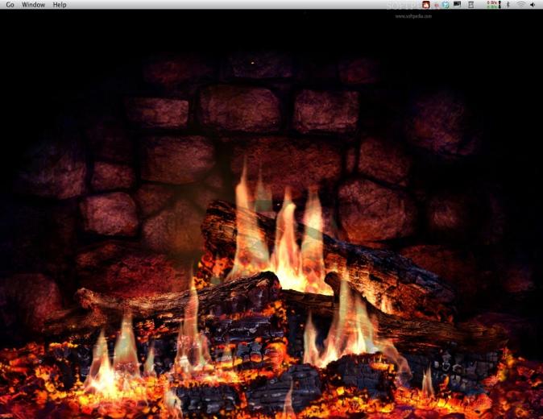This screenshot has width=543, height=419.
Task: Click the hourglass-shaped menu bar icon
Action: click(471, 5)
